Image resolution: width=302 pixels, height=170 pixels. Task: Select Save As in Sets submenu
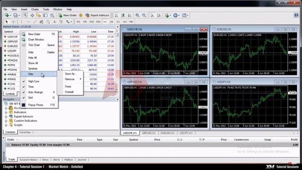coord(70,74)
